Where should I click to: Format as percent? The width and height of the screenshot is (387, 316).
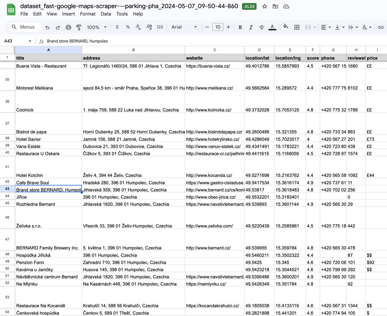[x=128, y=27]
